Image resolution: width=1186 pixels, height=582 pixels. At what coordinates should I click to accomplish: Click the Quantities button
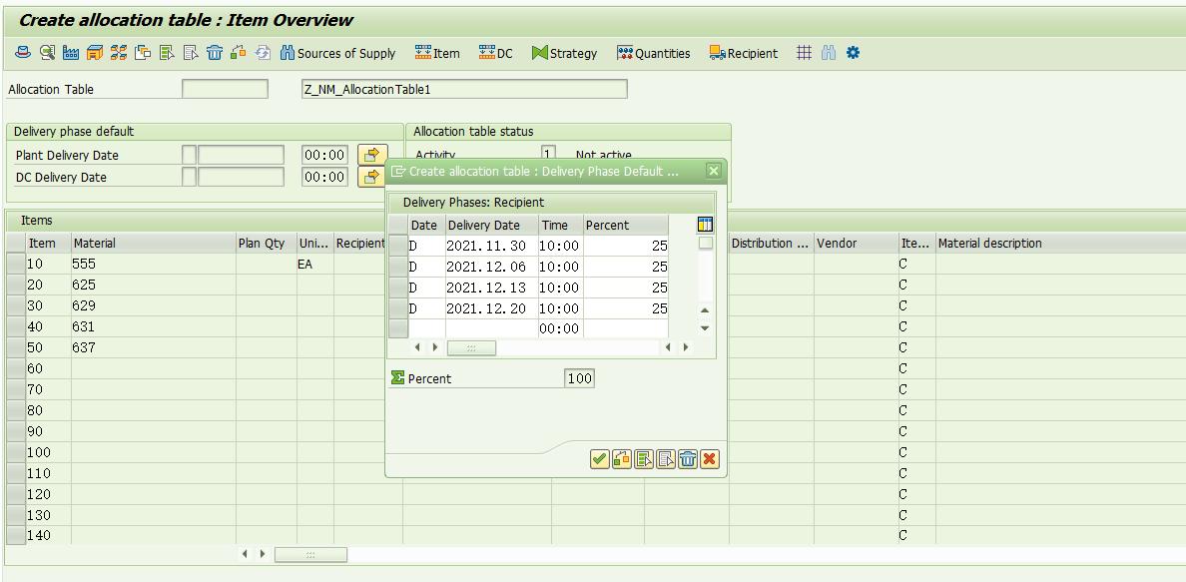tap(653, 54)
